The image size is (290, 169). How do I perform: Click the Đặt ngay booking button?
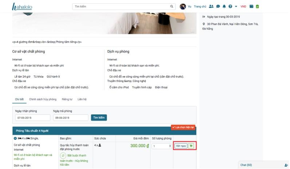point(181,146)
